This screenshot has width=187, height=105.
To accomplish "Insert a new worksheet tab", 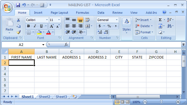I will (x=75, y=97).
